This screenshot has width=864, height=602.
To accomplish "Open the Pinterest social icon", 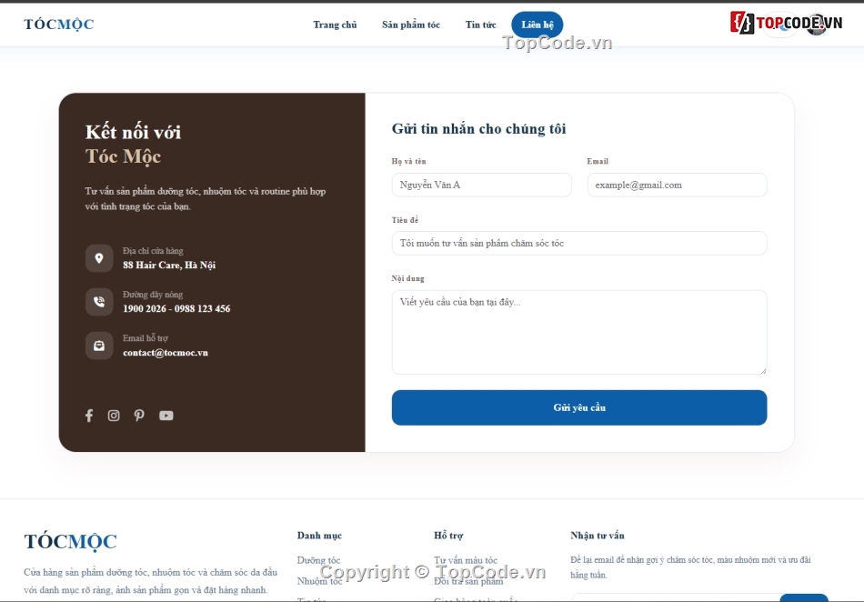I will coord(139,416).
